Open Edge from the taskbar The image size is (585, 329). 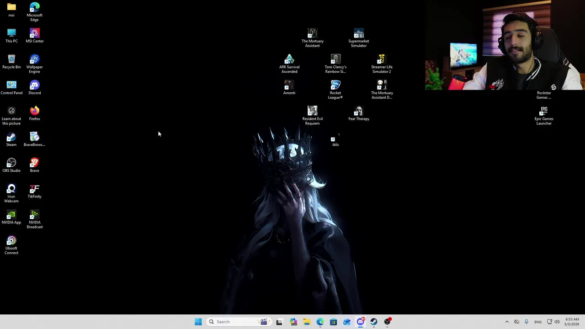coord(320,322)
